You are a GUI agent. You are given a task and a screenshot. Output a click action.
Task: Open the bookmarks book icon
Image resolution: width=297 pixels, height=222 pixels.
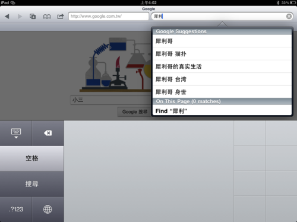click(47, 17)
